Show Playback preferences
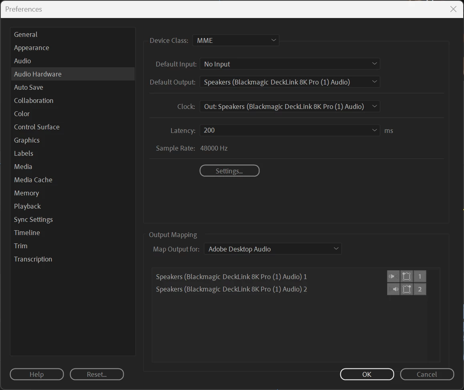 [x=73, y=206]
